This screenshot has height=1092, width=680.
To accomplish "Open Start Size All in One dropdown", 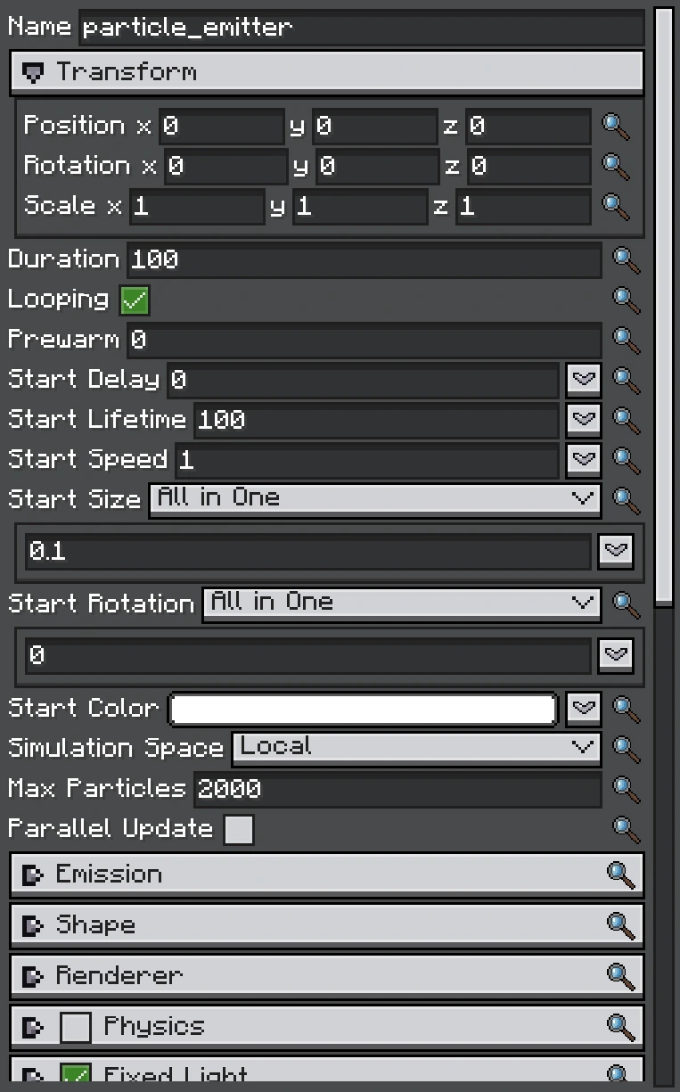I will [374, 499].
